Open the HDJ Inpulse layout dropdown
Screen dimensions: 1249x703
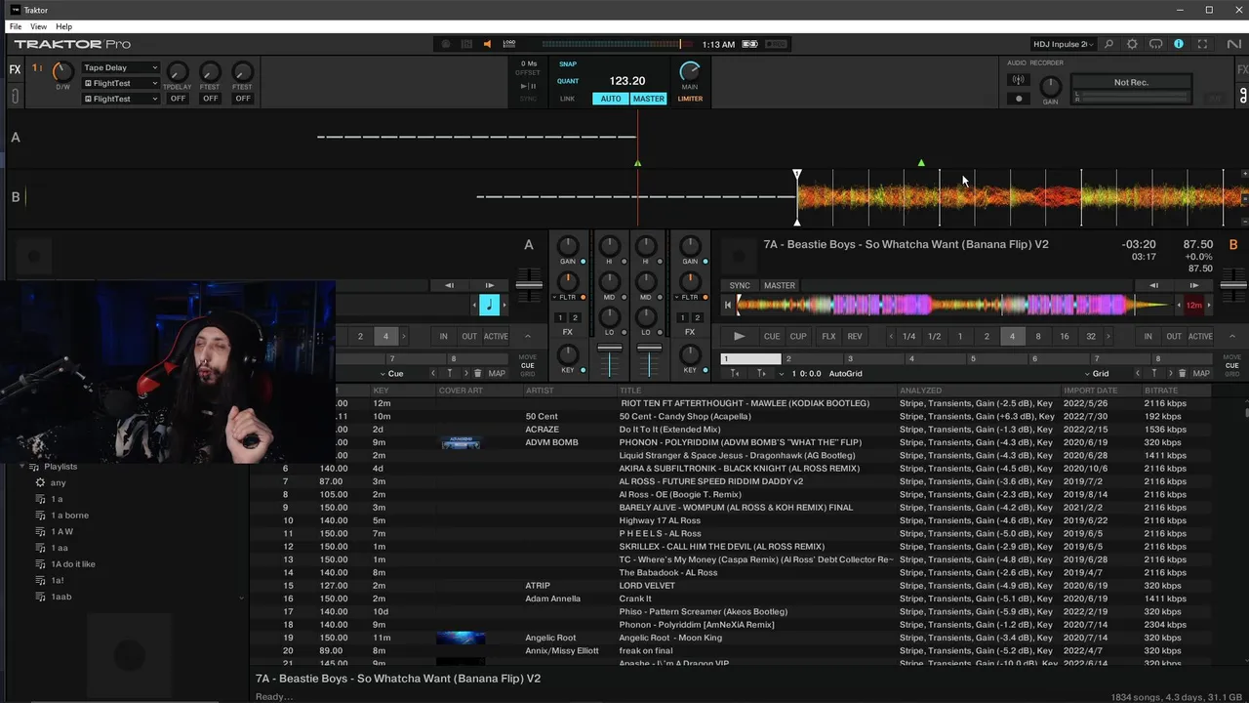click(x=1065, y=44)
